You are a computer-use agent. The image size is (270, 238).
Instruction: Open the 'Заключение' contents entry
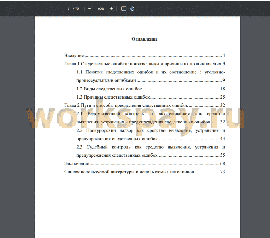point(144,163)
